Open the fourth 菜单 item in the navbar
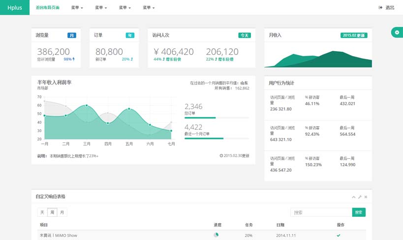 tap(149, 8)
